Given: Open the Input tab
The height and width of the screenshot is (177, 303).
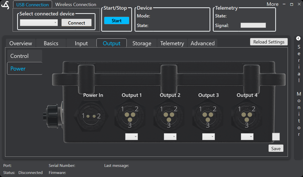Looking at the screenshot, I should [81, 43].
